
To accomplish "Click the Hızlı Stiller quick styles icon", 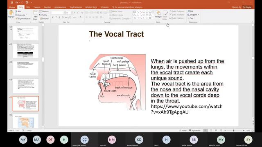I will pos(165,13).
